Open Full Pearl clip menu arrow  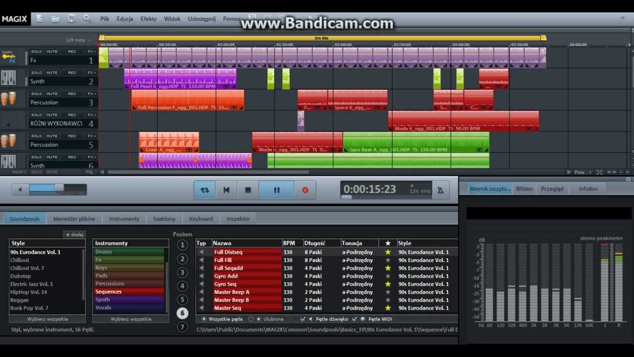click(x=226, y=86)
